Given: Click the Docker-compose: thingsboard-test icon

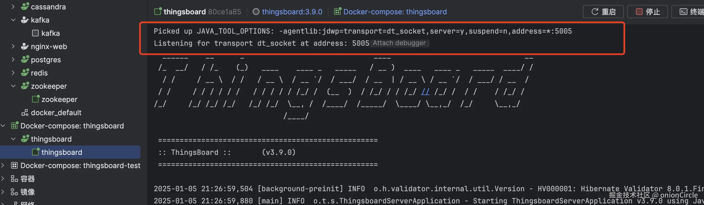Looking at the screenshot, I should (14, 165).
